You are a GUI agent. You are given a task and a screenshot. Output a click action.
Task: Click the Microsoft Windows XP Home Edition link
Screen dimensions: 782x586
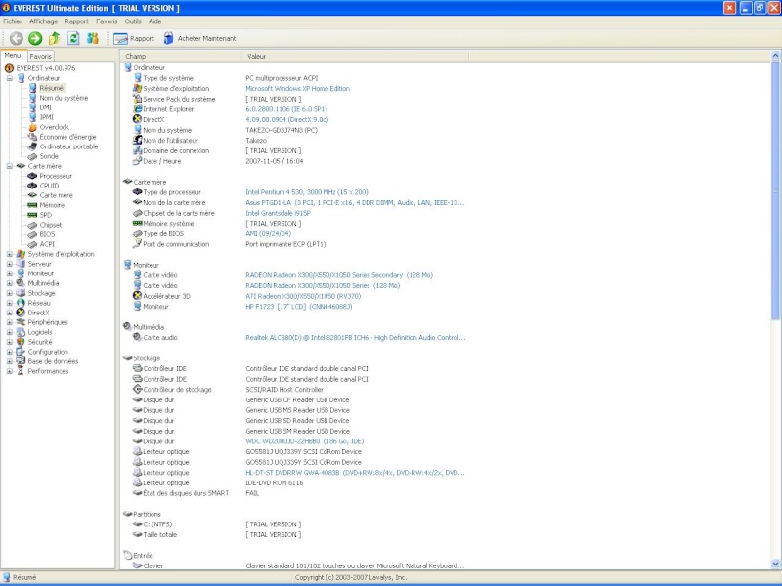297,88
